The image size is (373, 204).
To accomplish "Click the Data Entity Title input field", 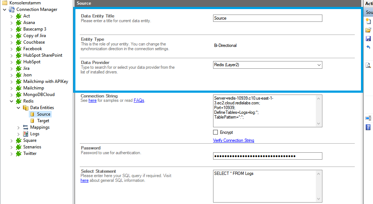I will click(x=268, y=18).
